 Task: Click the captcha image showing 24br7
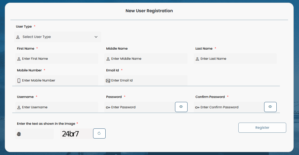[x=71, y=134]
